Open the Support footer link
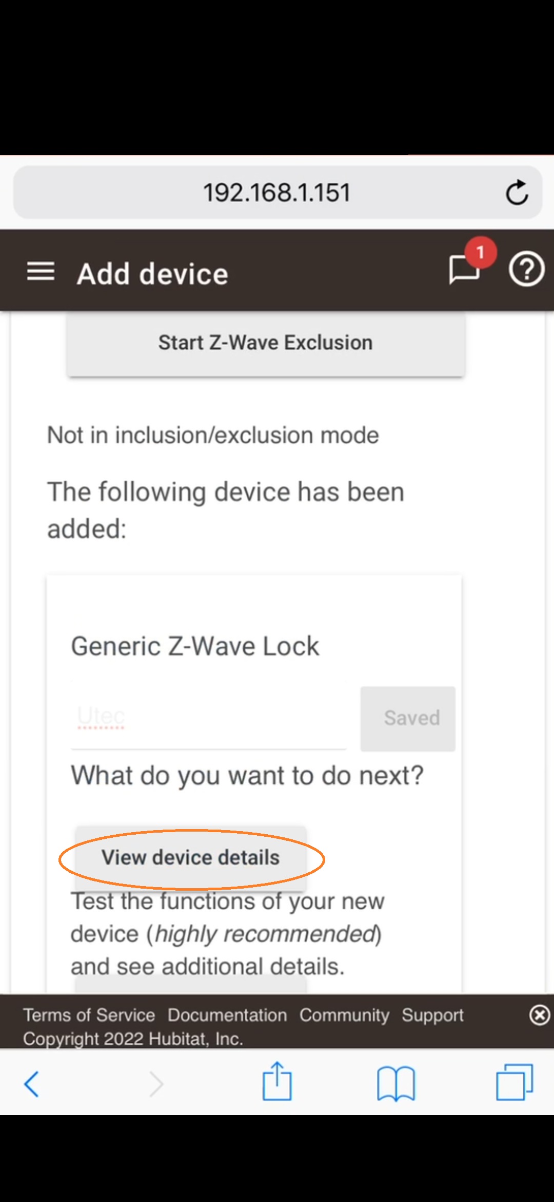This screenshot has height=1202, width=554. [x=432, y=1015]
